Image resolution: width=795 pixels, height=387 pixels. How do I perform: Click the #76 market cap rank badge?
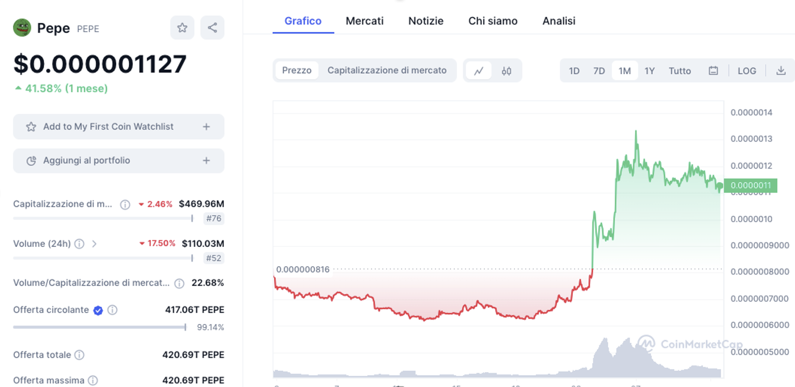pyautogui.click(x=214, y=219)
